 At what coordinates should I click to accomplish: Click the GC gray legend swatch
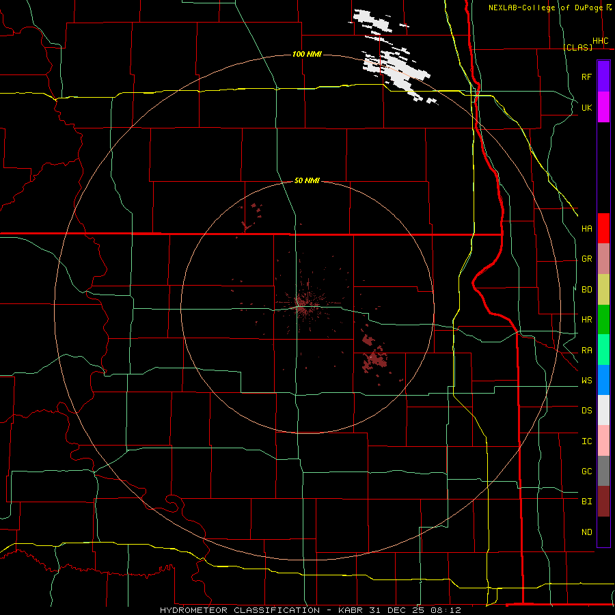(x=603, y=471)
